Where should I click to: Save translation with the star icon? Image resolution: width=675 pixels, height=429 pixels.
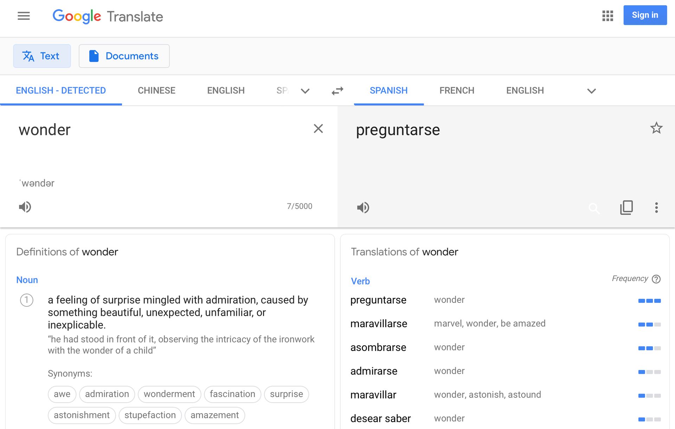[656, 128]
